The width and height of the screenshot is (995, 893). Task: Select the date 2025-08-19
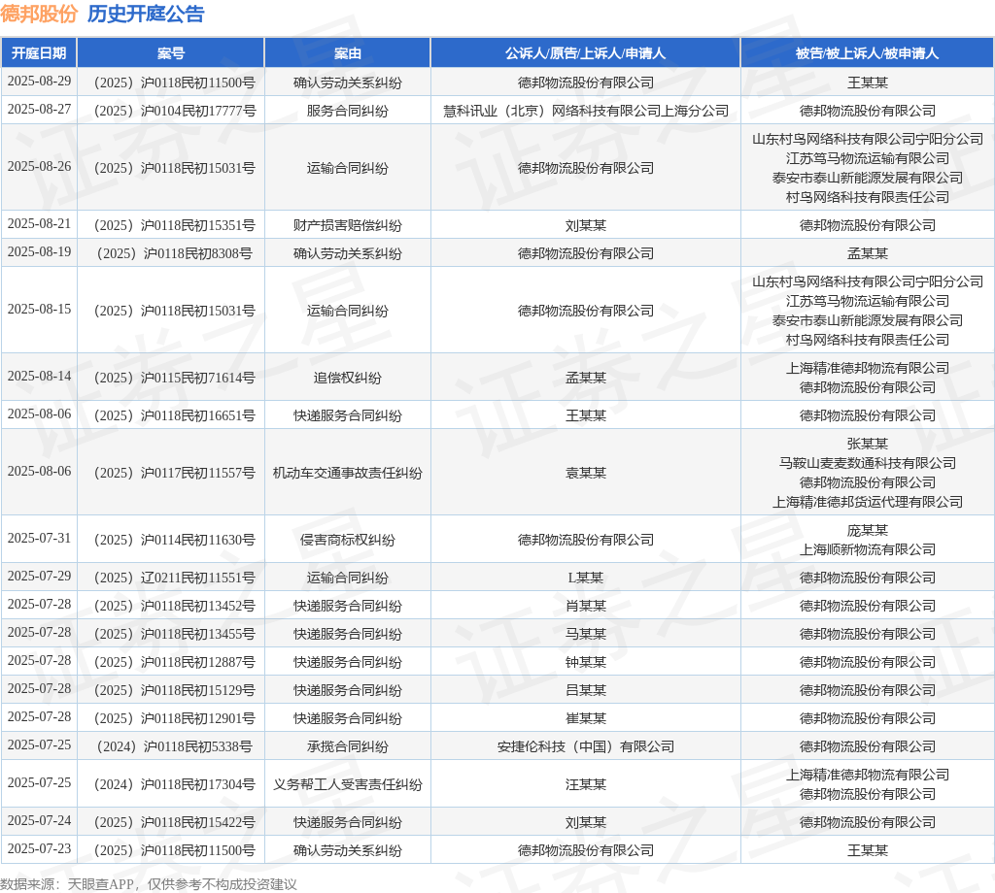point(39,252)
